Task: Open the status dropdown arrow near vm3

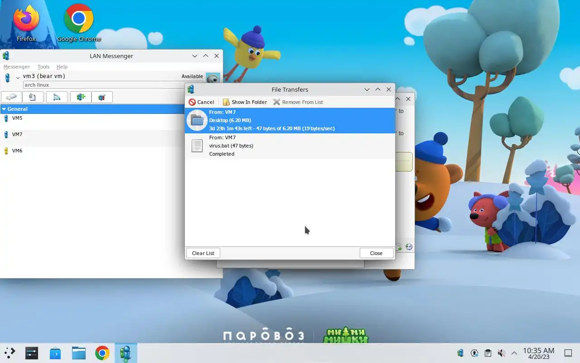Action: point(18,78)
